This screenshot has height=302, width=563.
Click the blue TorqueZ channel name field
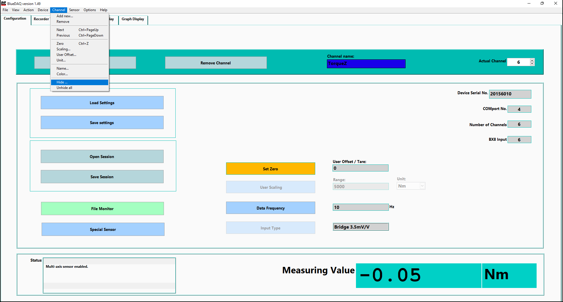point(366,64)
